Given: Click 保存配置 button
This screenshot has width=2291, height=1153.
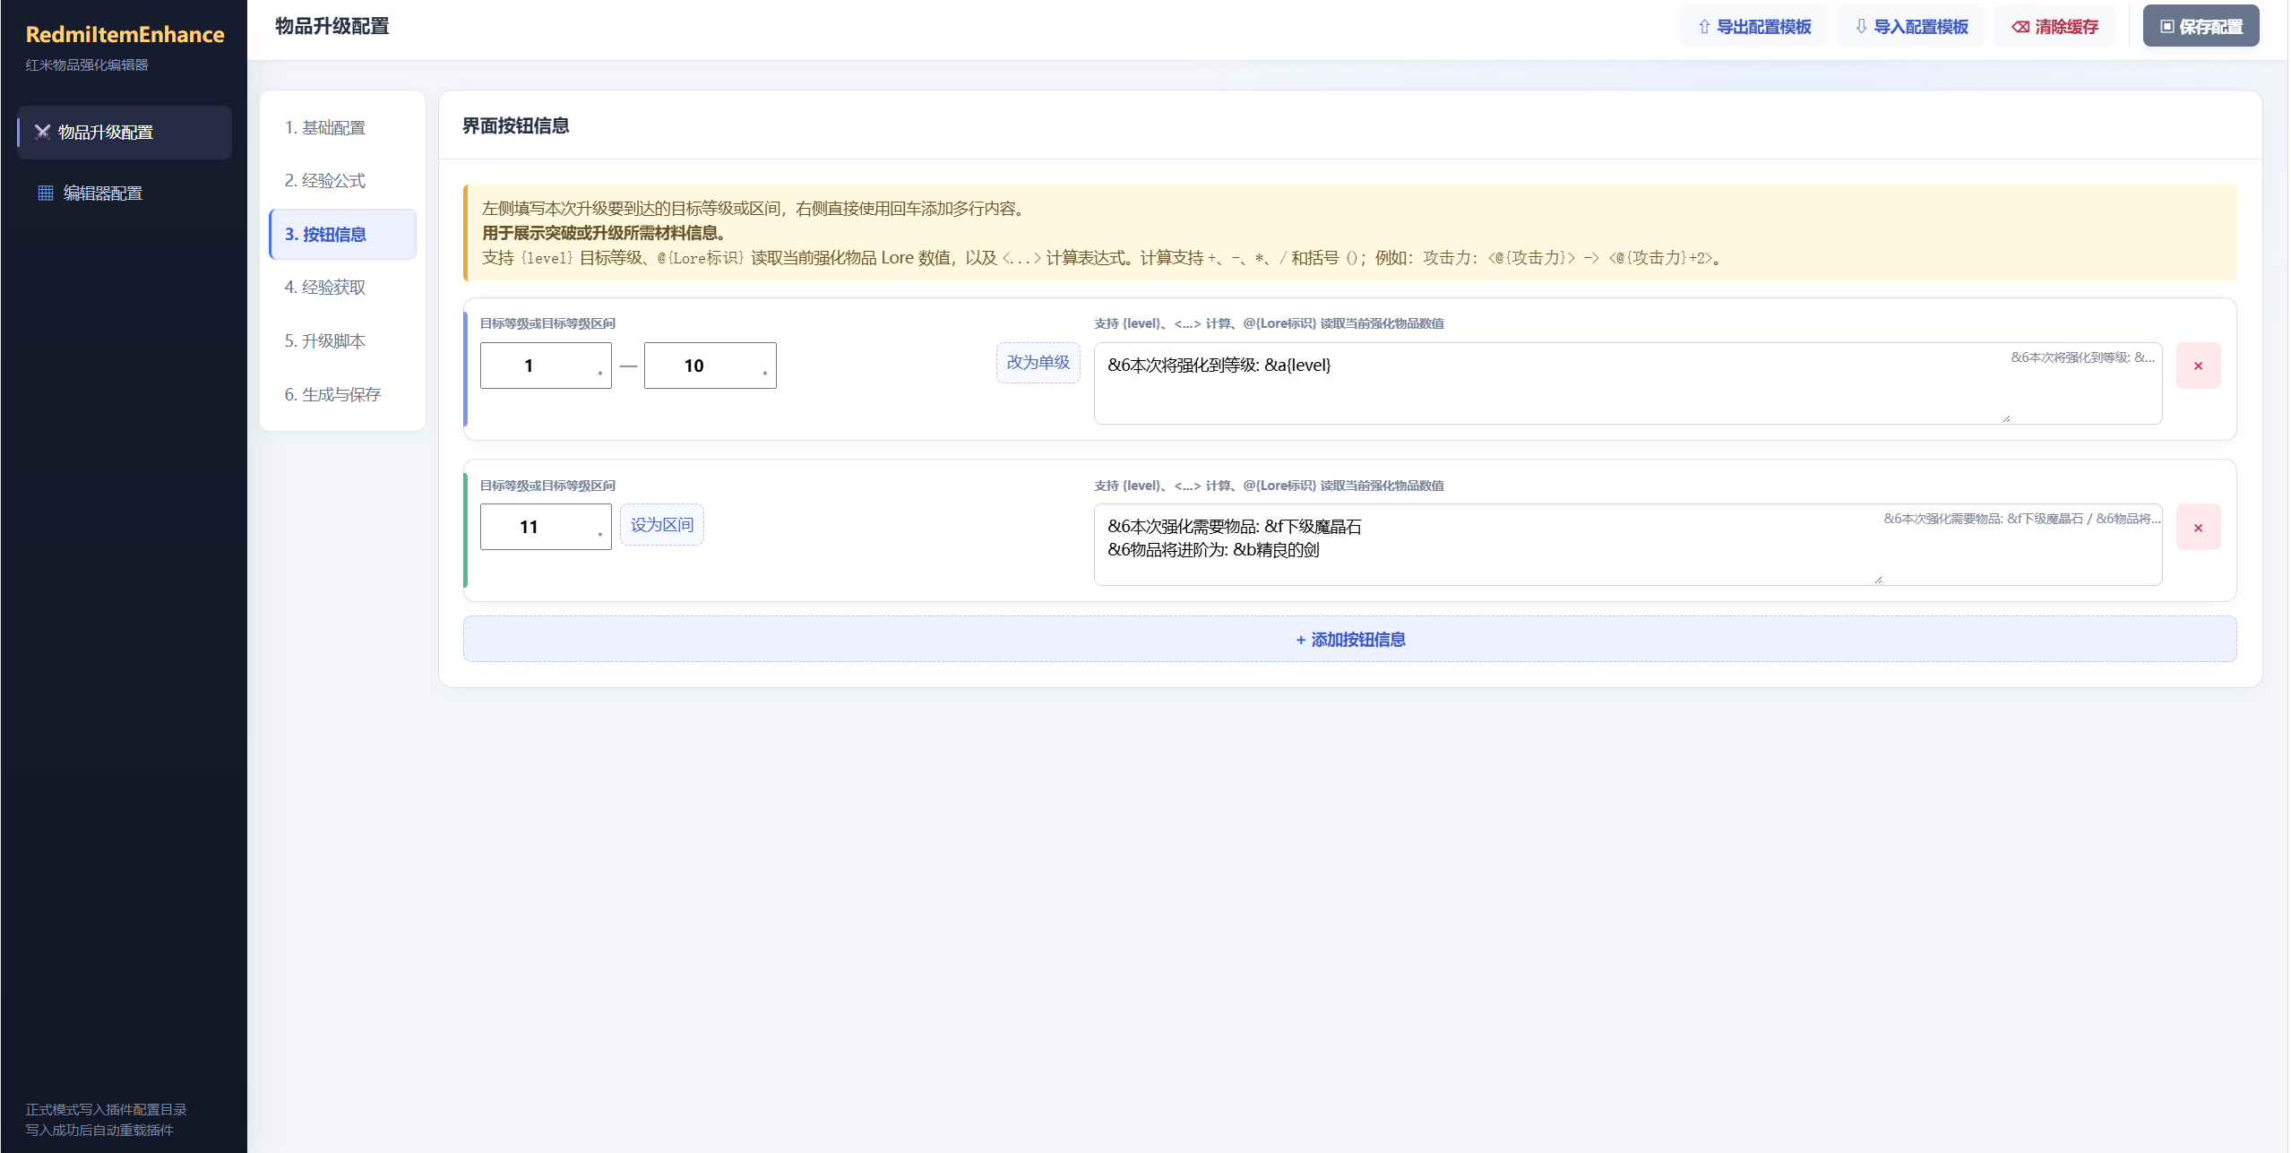Looking at the screenshot, I should point(2201,27).
